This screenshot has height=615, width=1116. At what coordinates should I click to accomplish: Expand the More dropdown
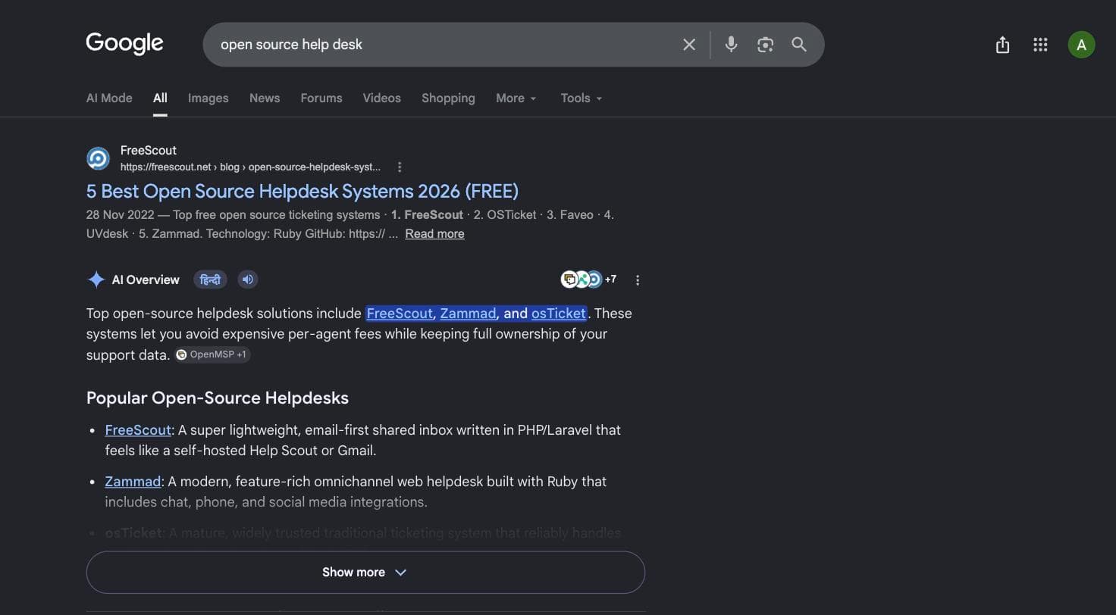pos(516,98)
